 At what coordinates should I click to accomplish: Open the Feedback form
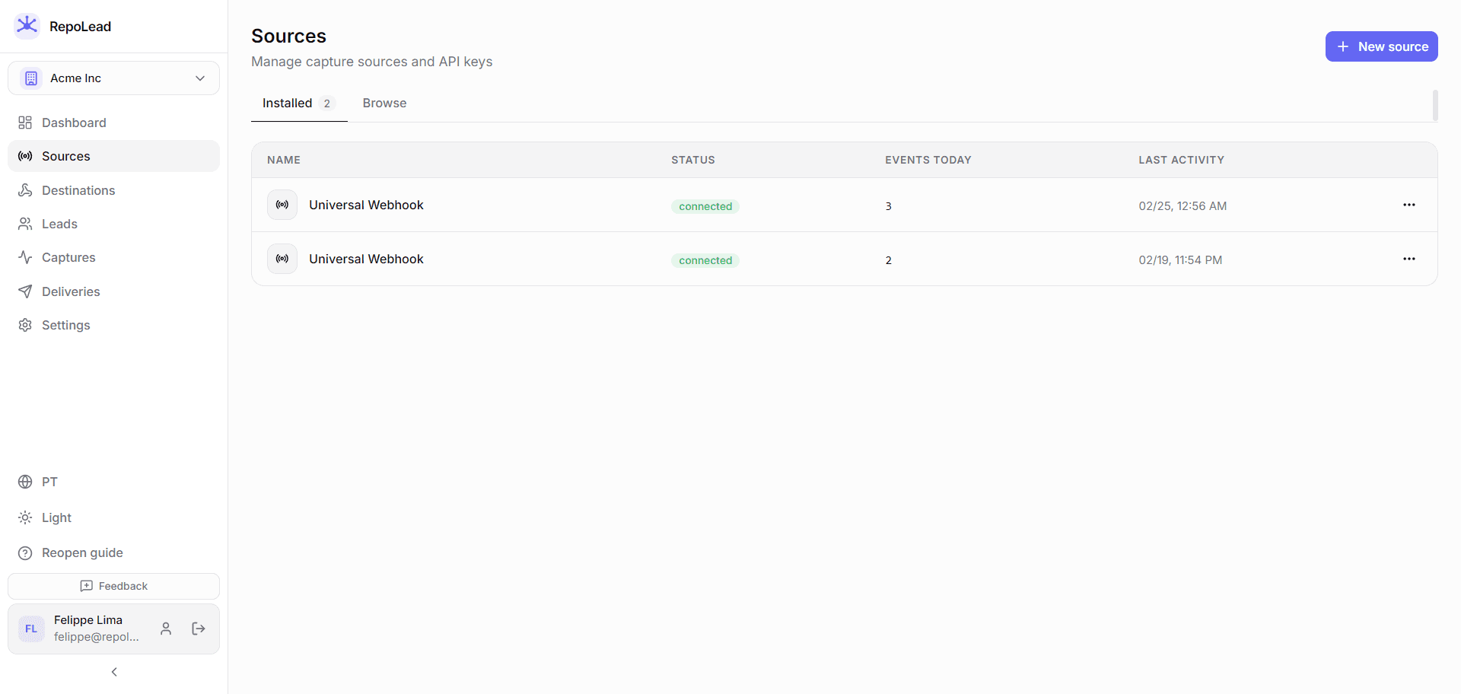113,586
